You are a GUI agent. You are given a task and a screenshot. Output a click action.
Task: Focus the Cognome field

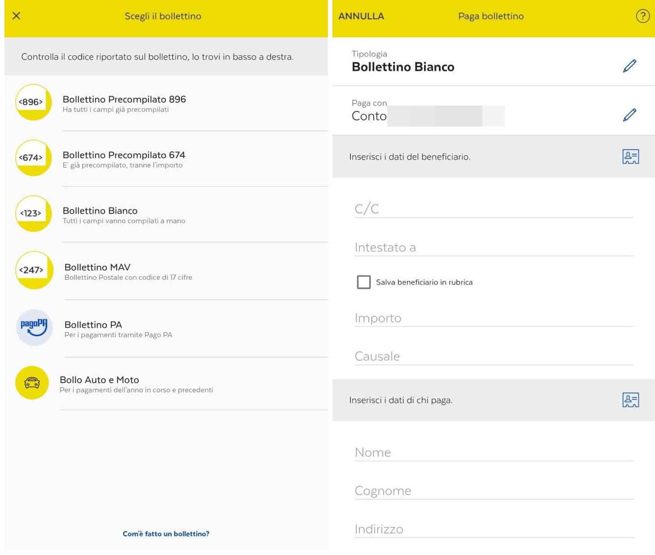pos(494,490)
